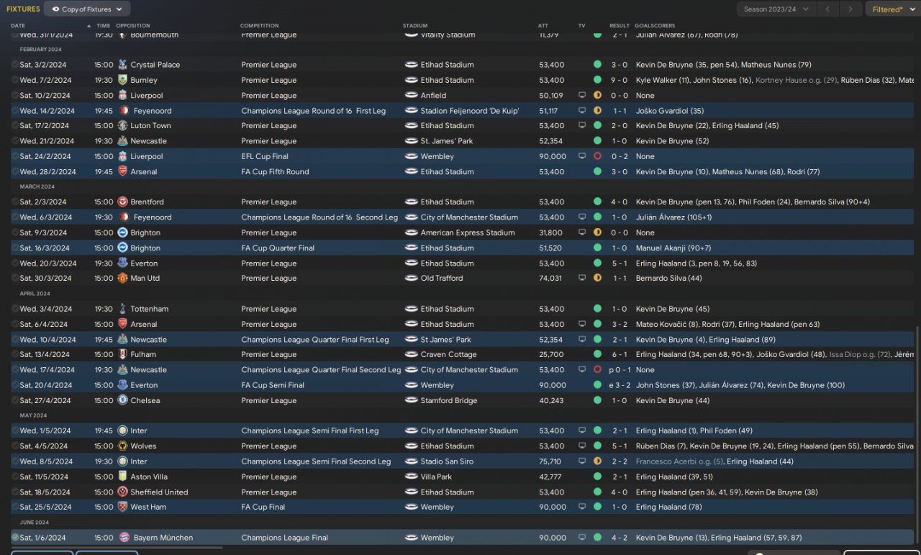Screen dimensions: 921x555
Task: Click the Wolves club badge
Action: [x=122, y=446]
